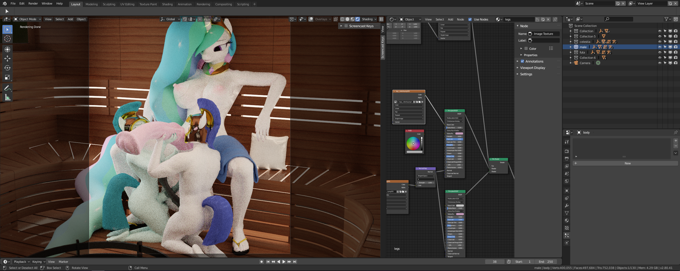Viewport: 680px width, 271px height.
Task: Hide the celestia collection in viewport
Action: [660, 42]
